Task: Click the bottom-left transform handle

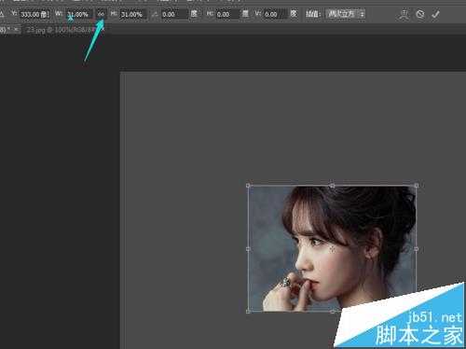Action: click(x=248, y=312)
